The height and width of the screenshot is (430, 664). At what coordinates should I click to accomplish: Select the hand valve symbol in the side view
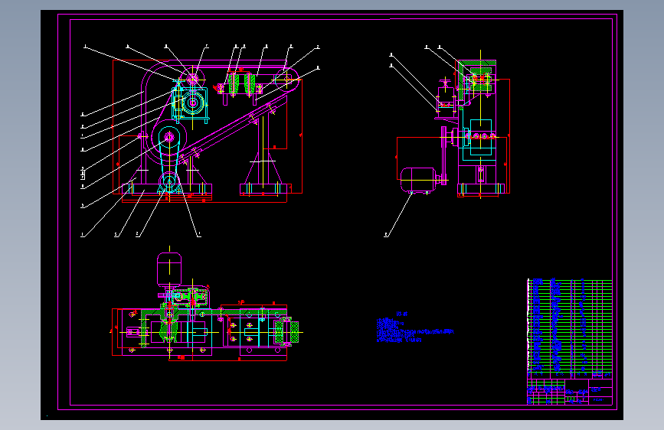click(445, 84)
